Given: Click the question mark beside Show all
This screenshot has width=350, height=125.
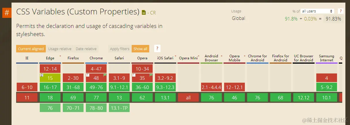Looking at the screenshot, I should click(x=157, y=49).
